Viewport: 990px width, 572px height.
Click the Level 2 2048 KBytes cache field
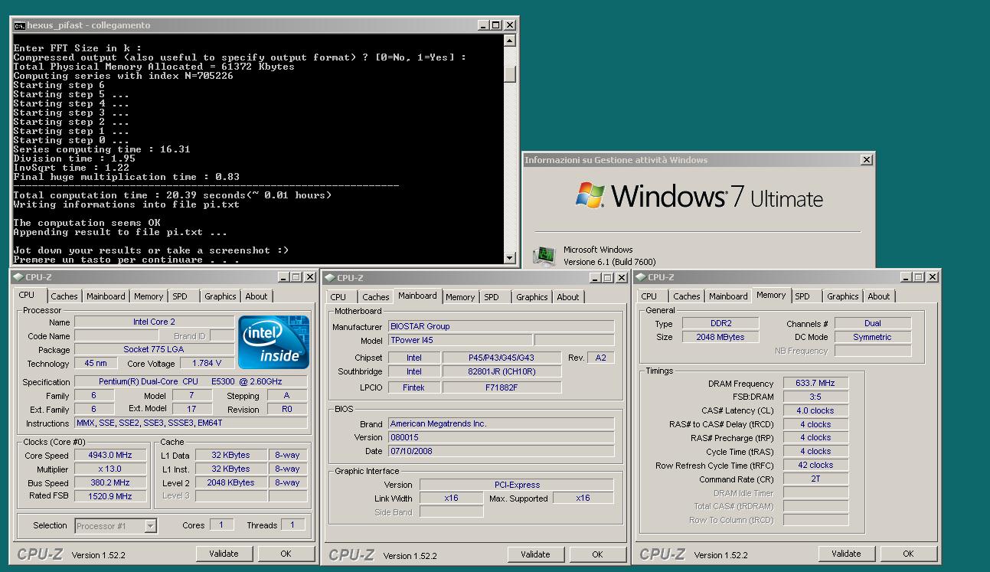pos(230,482)
